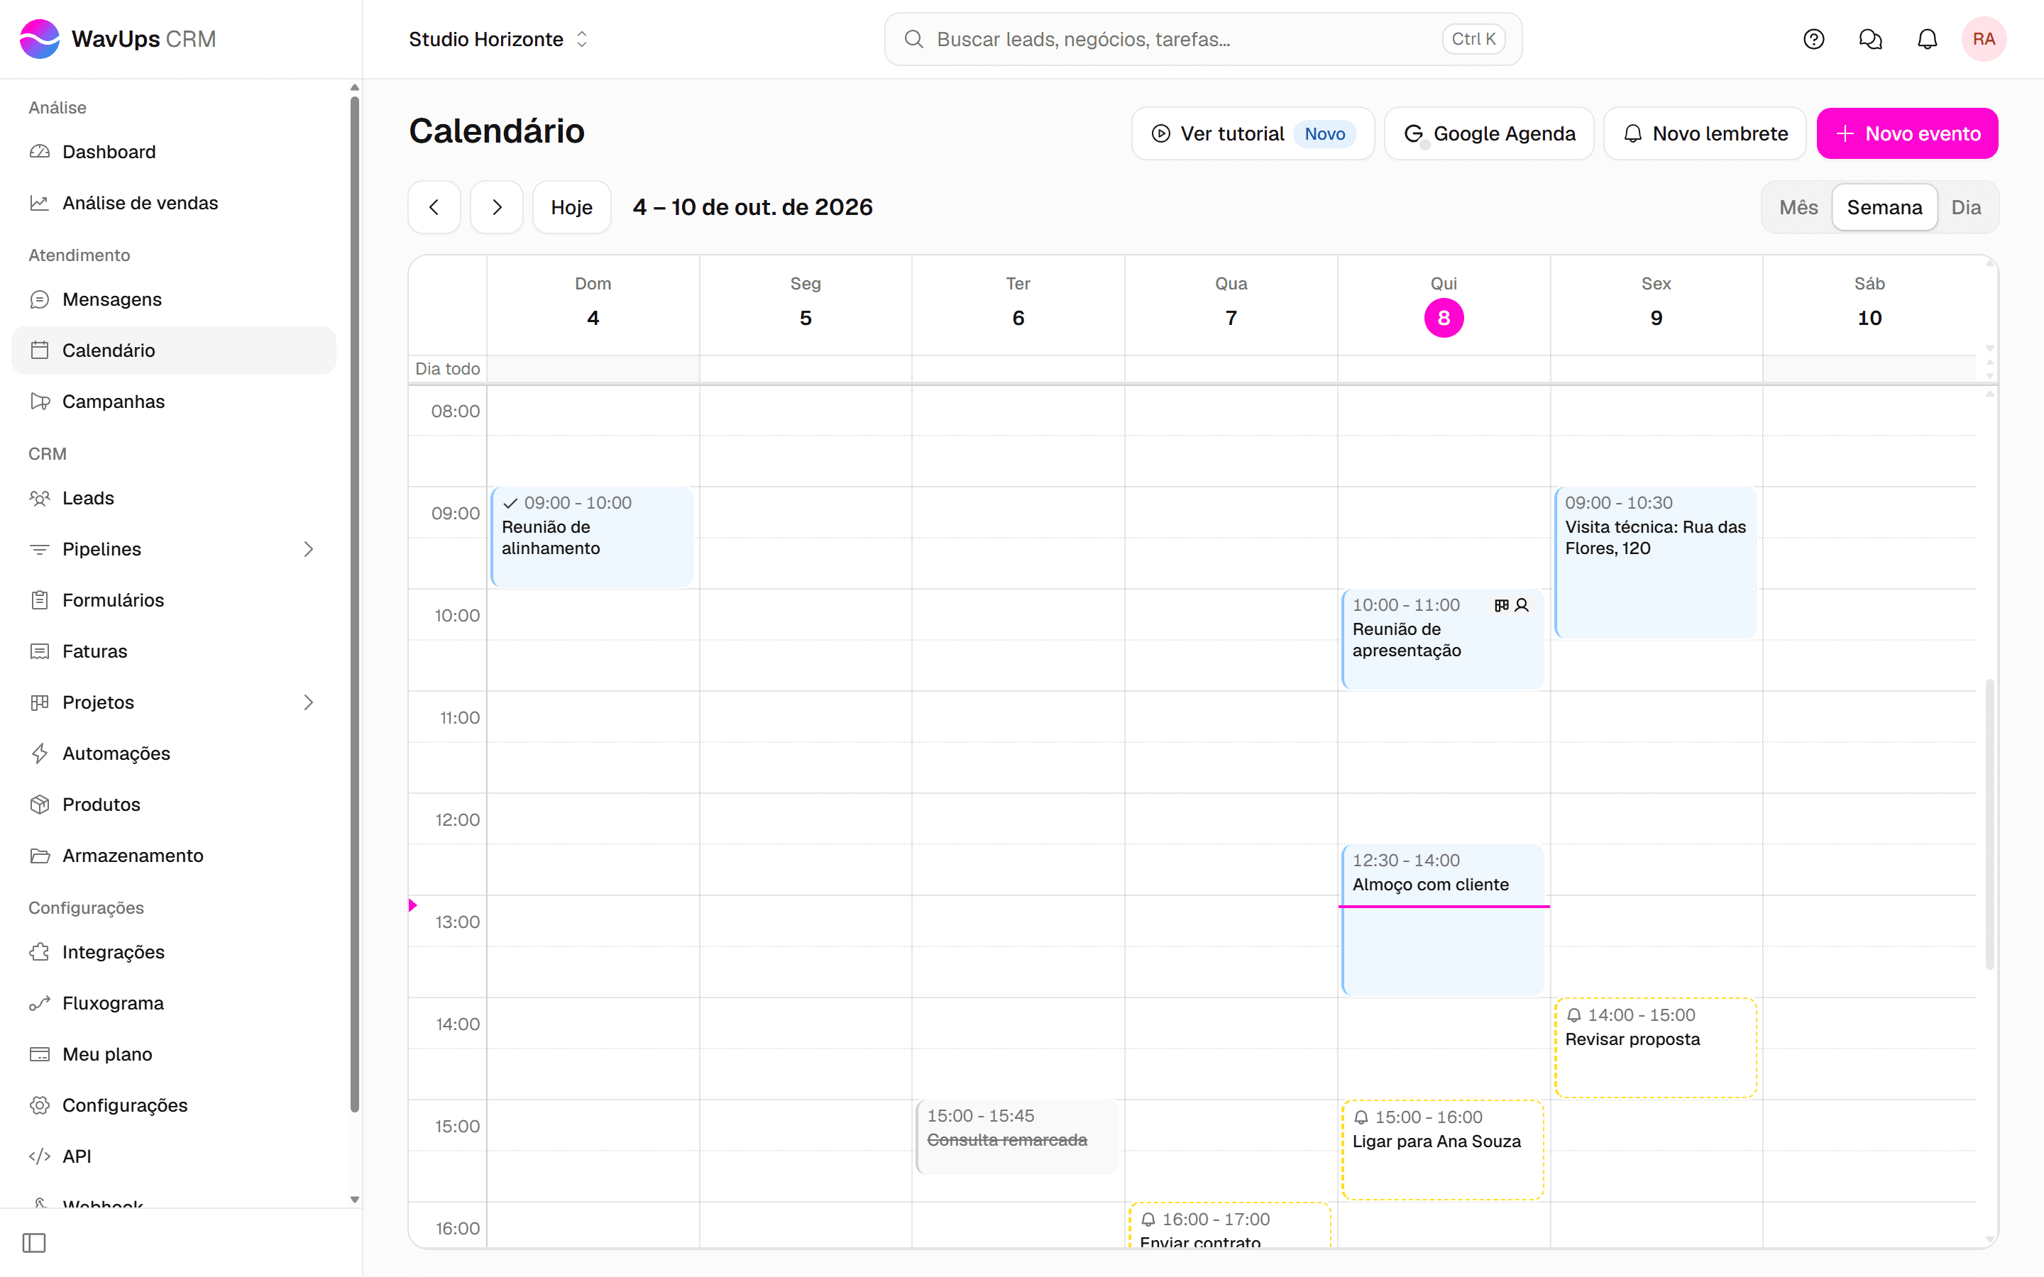2044x1277 pixels.
Task: Click the Novo evento button
Action: 1907,133
